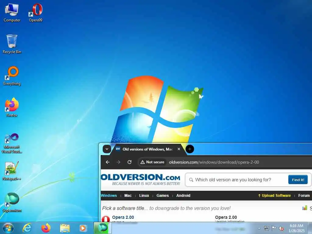Click the bar chart stats icon
Screen dimensions: 312x234
[x=305, y=208]
